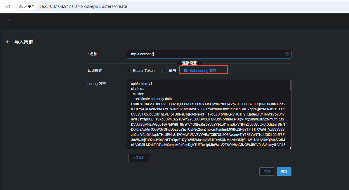Focus the browser address bar URL
349x190 pixels.
tap(83, 6)
